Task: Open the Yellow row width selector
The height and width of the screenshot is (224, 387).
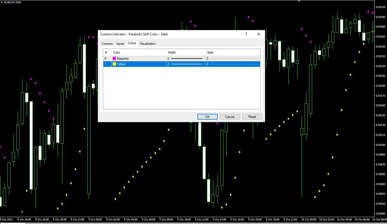Action: (x=185, y=64)
